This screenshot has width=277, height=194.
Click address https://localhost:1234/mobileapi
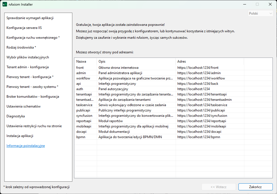tap(202, 126)
